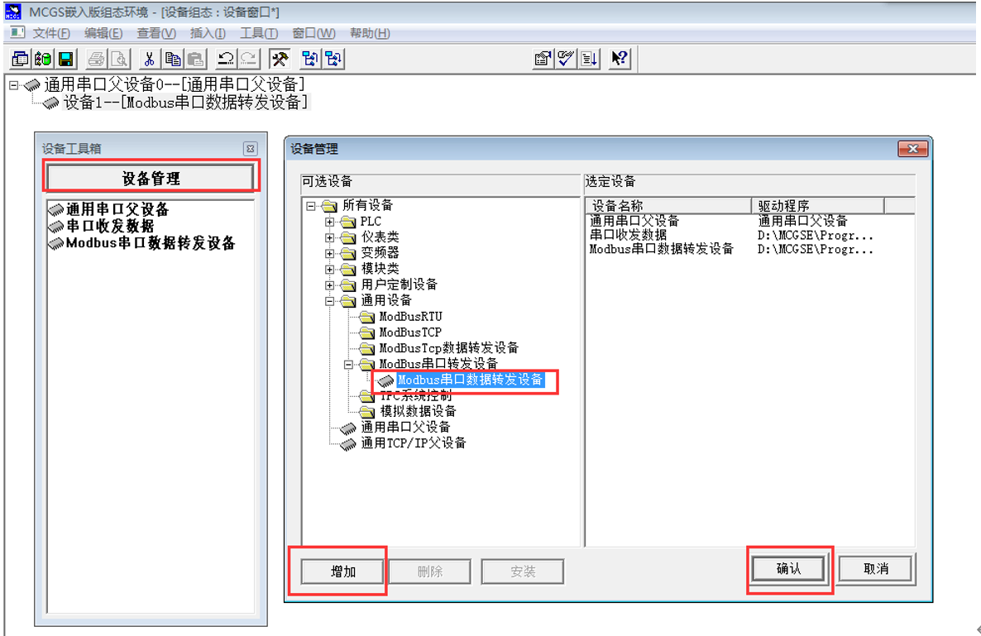Click the redo toolbar icon
The height and width of the screenshot is (636, 981).
(x=248, y=59)
